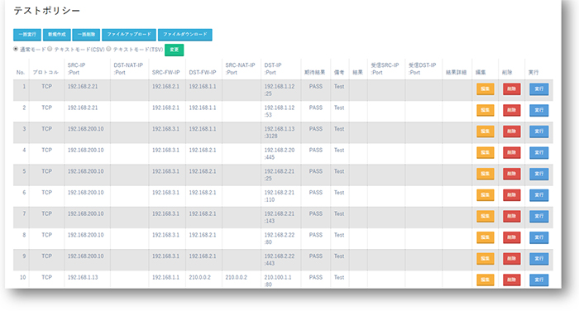Edit row 3 with orange 編集 button
The image size is (579, 311).
(486, 132)
